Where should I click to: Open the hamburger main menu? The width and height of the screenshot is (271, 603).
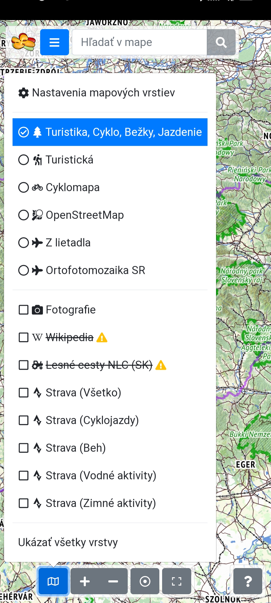(54, 42)
